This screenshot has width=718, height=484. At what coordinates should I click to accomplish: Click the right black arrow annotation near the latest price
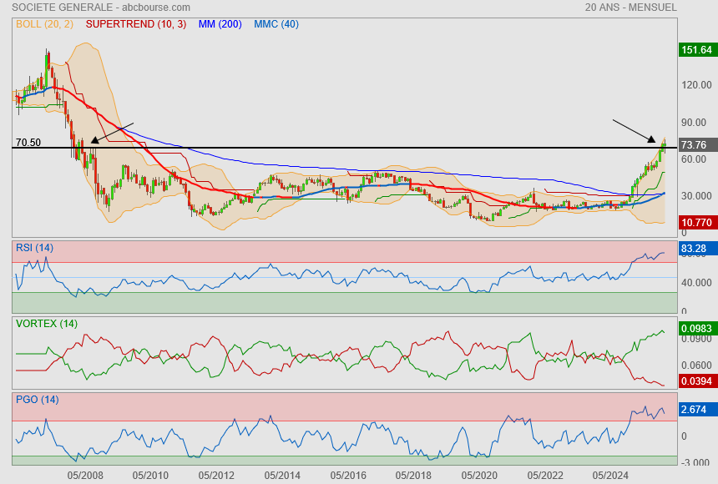click(635, 131)
